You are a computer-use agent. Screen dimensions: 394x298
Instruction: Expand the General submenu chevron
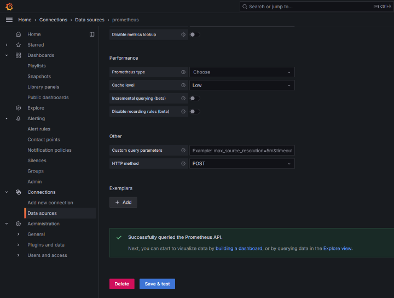tap(19, 234)
